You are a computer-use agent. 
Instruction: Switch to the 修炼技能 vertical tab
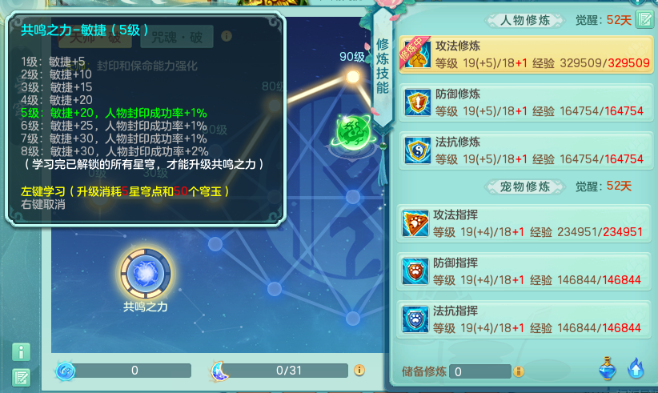click(x=383, y=66)
